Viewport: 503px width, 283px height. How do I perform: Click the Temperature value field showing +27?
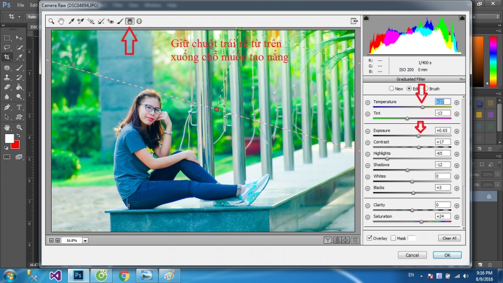442,102
